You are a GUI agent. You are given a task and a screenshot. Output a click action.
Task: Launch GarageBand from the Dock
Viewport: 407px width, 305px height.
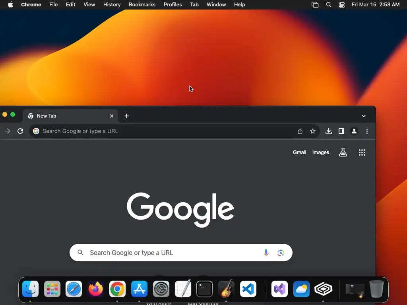click(x=226, y=288)
